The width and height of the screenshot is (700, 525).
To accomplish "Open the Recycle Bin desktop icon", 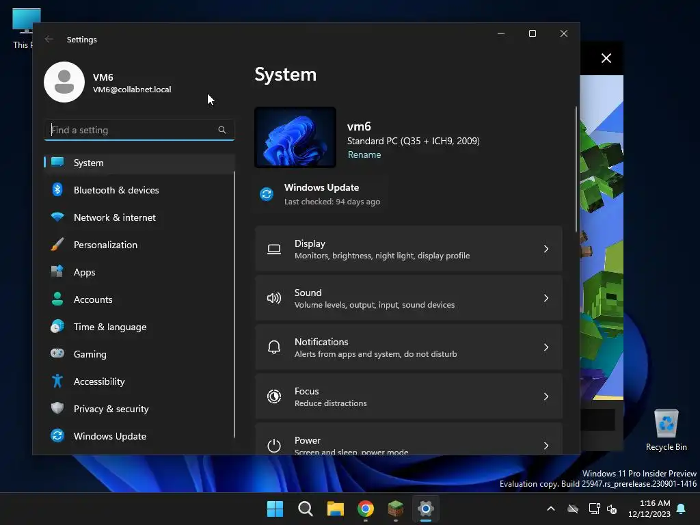I will click(x=666, y=429).
